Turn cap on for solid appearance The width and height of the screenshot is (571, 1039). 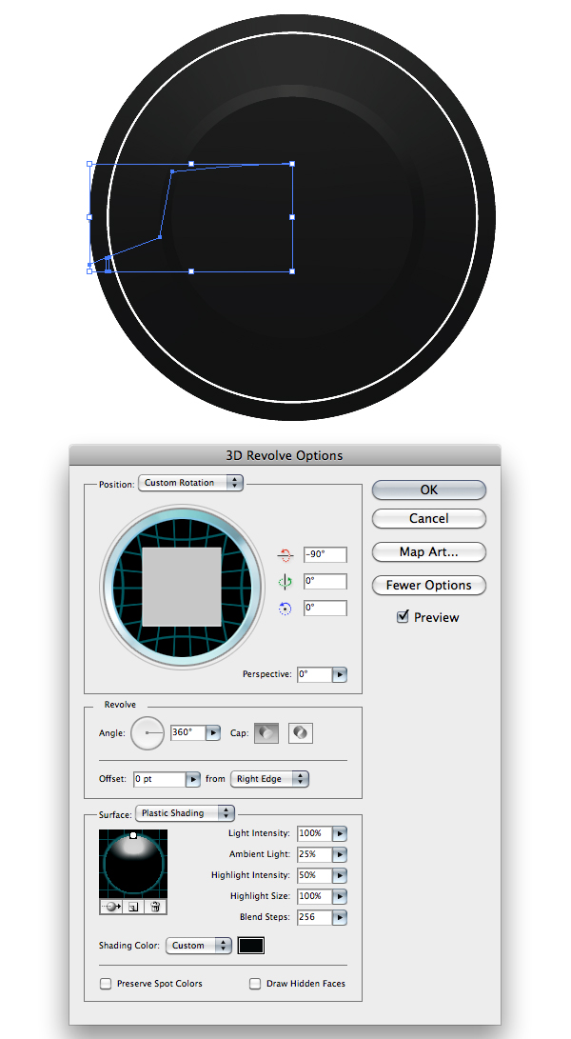tap(266, 733)
